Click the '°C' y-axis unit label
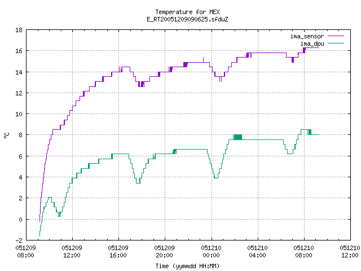361x271 pixels. pos(6,135)
